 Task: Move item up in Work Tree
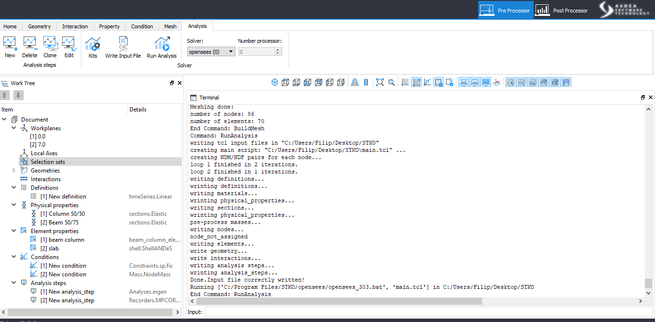[5, 95]
